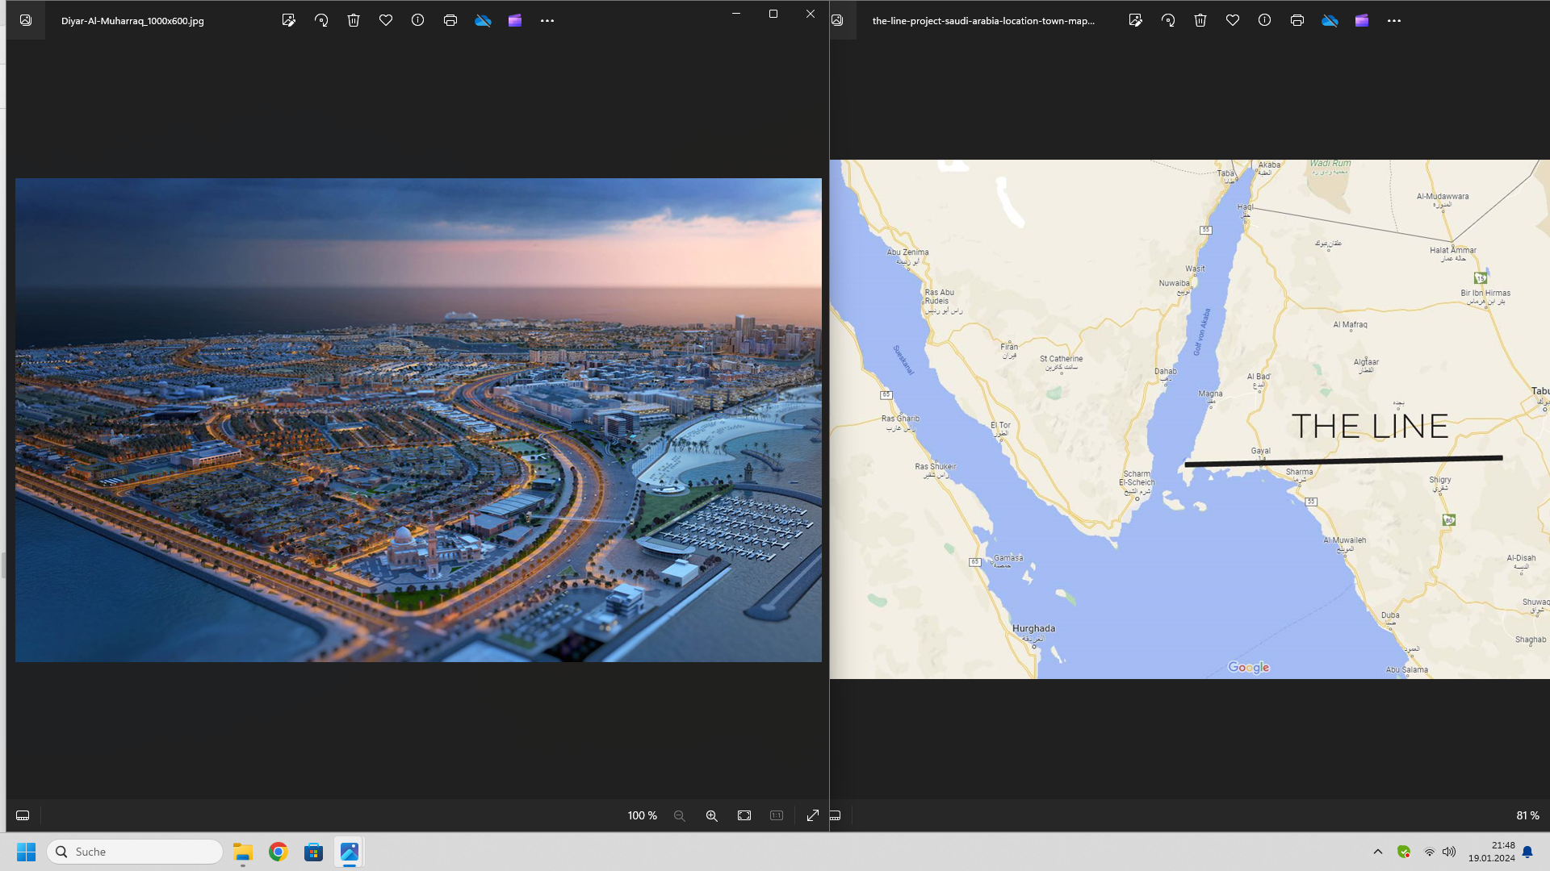Click THE LINE map image

[x=1190, y=419]
